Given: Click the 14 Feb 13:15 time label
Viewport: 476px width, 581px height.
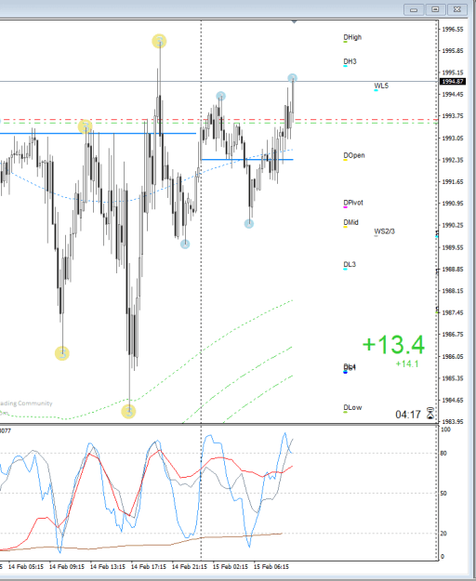Looking at the screenshot, I should pos(108,567).
